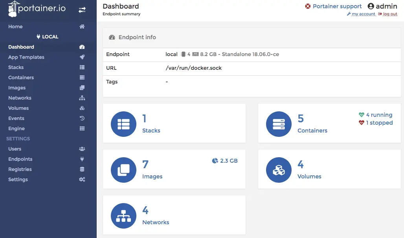
Task: Open Engine in the sidebar
Action: pos(17,129)
